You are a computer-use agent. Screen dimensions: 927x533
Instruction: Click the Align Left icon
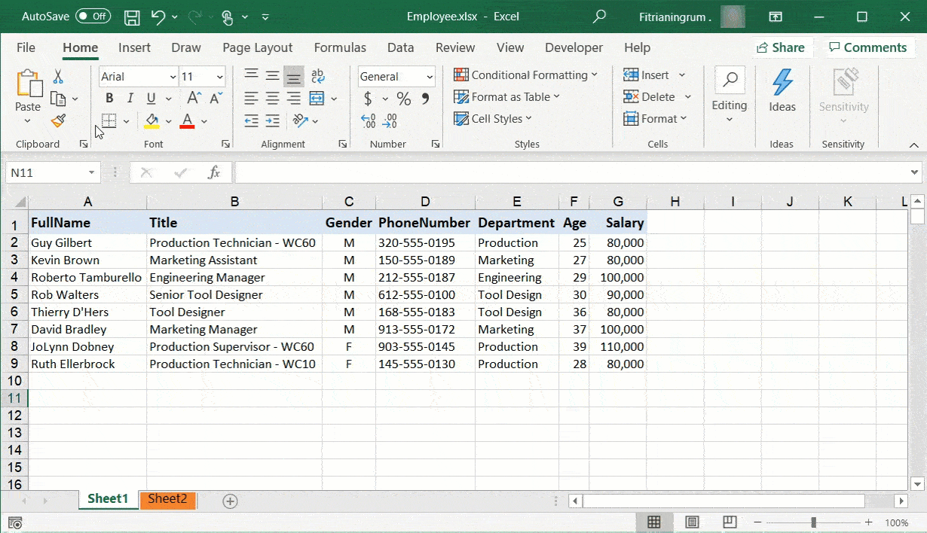[x=252, y=99]
